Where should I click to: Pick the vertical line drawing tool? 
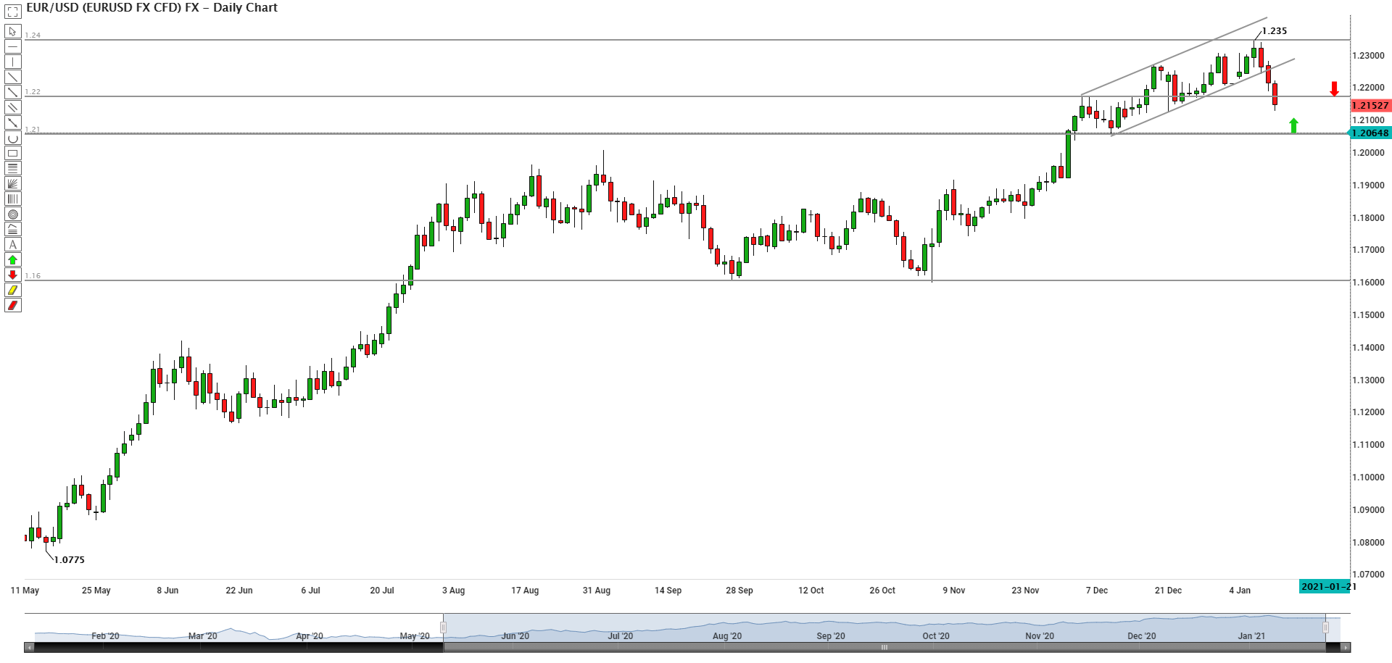[12, 62]
